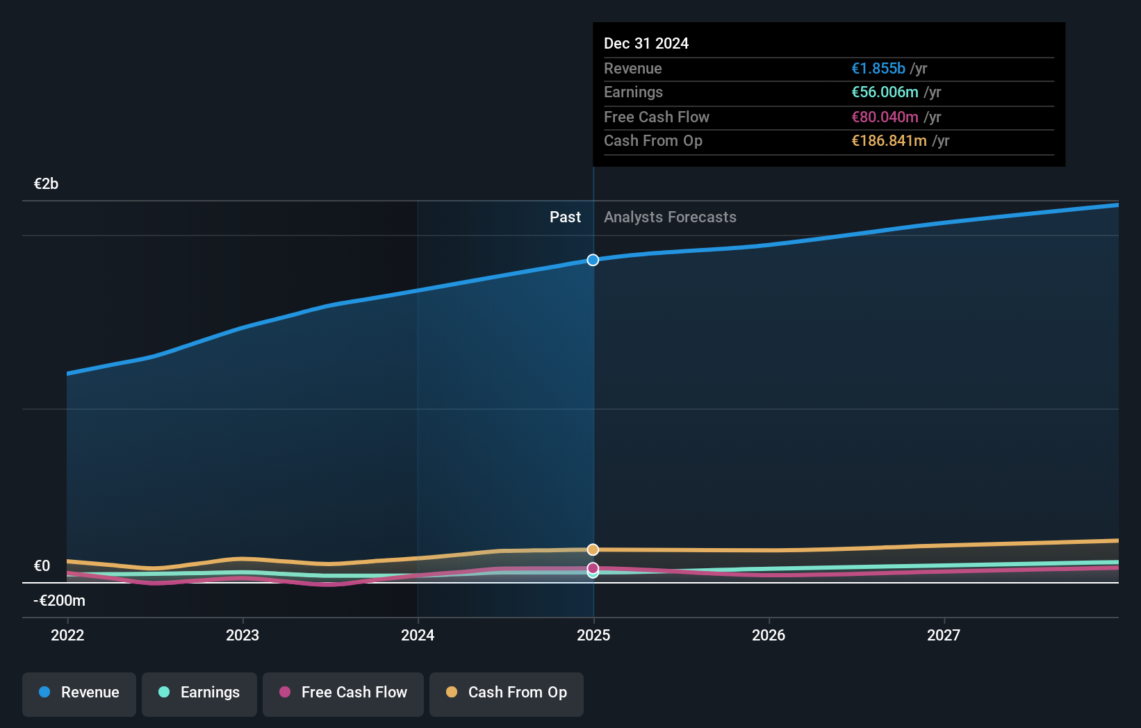Click the 2024 x-axis label
This screenshot has height=728, width=1141.
pyautogui.click(x=418, y=635)
